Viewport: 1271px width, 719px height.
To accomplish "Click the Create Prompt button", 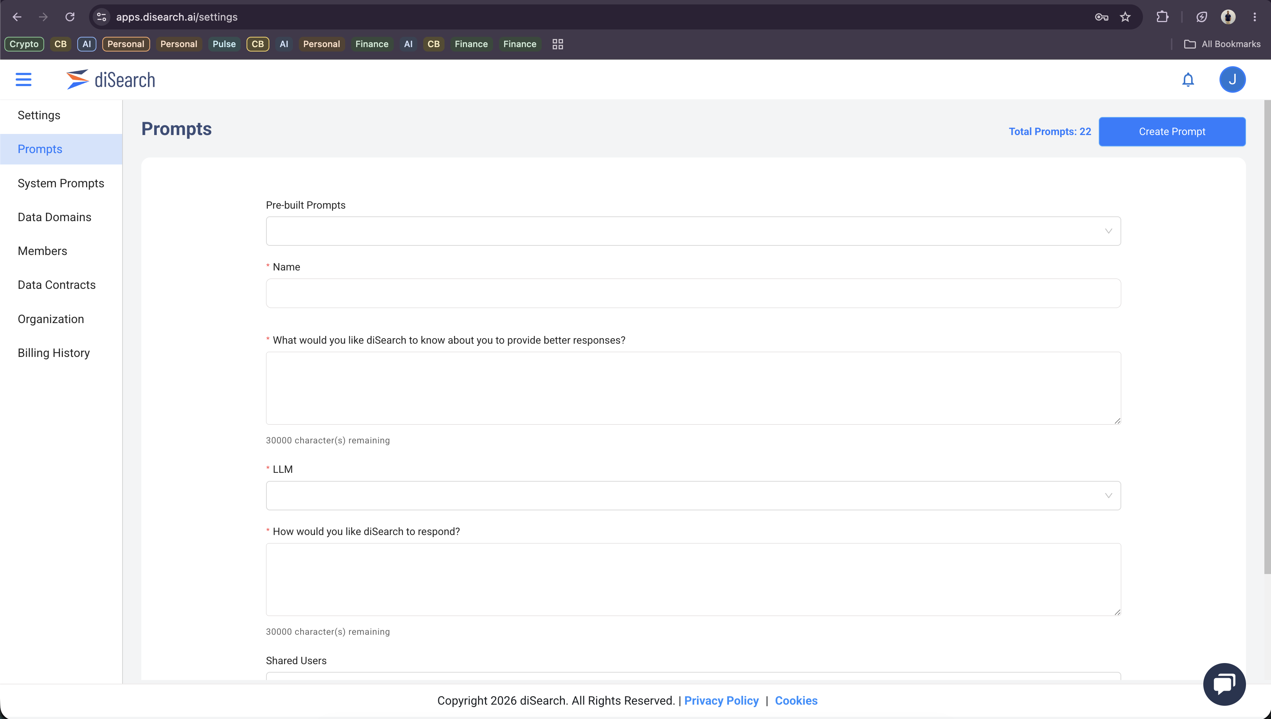I will (x=1172, y=131).
